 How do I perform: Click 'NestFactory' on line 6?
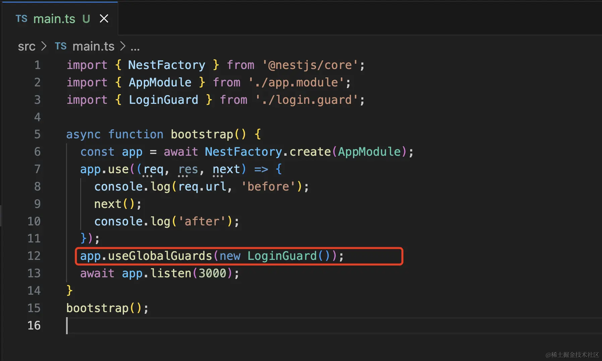[x=243, y=152]
